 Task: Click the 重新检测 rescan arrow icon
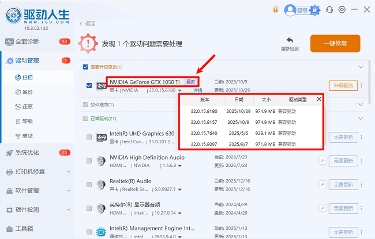[x=290, y=40]
